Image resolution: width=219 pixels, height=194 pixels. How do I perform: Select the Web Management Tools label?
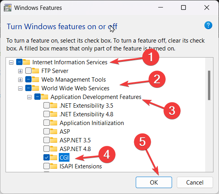[74, 80]
